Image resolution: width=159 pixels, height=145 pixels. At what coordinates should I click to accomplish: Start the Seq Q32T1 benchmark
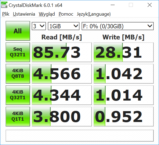coord(18,52)
